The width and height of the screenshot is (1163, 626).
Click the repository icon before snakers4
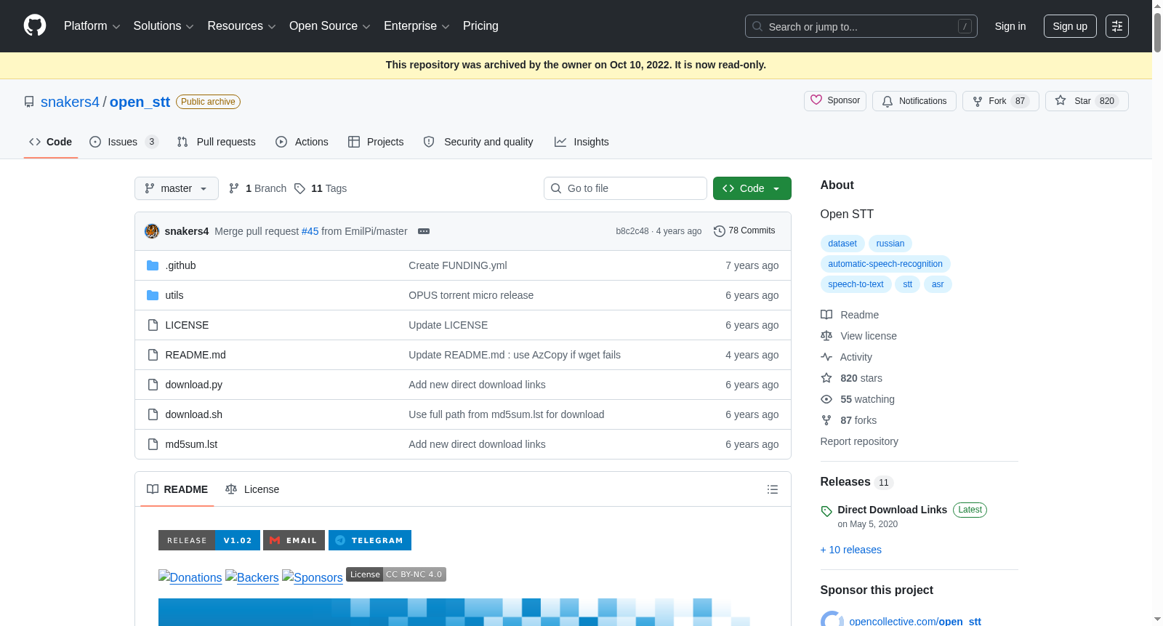29,102
